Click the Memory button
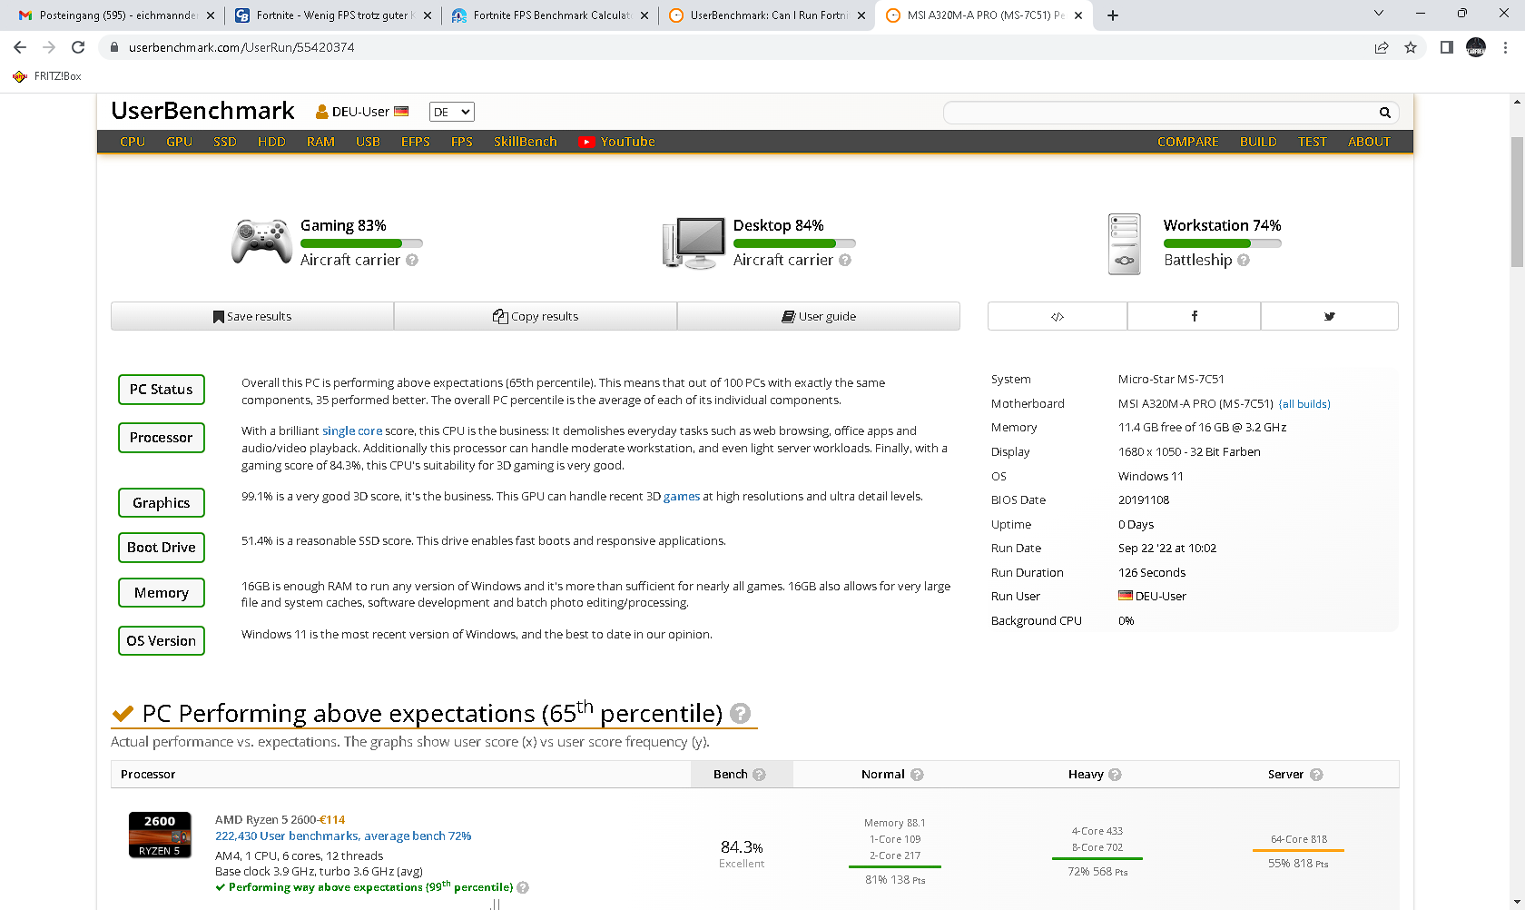The width and height of the screenshot is (1525, 910). [162, 593]
